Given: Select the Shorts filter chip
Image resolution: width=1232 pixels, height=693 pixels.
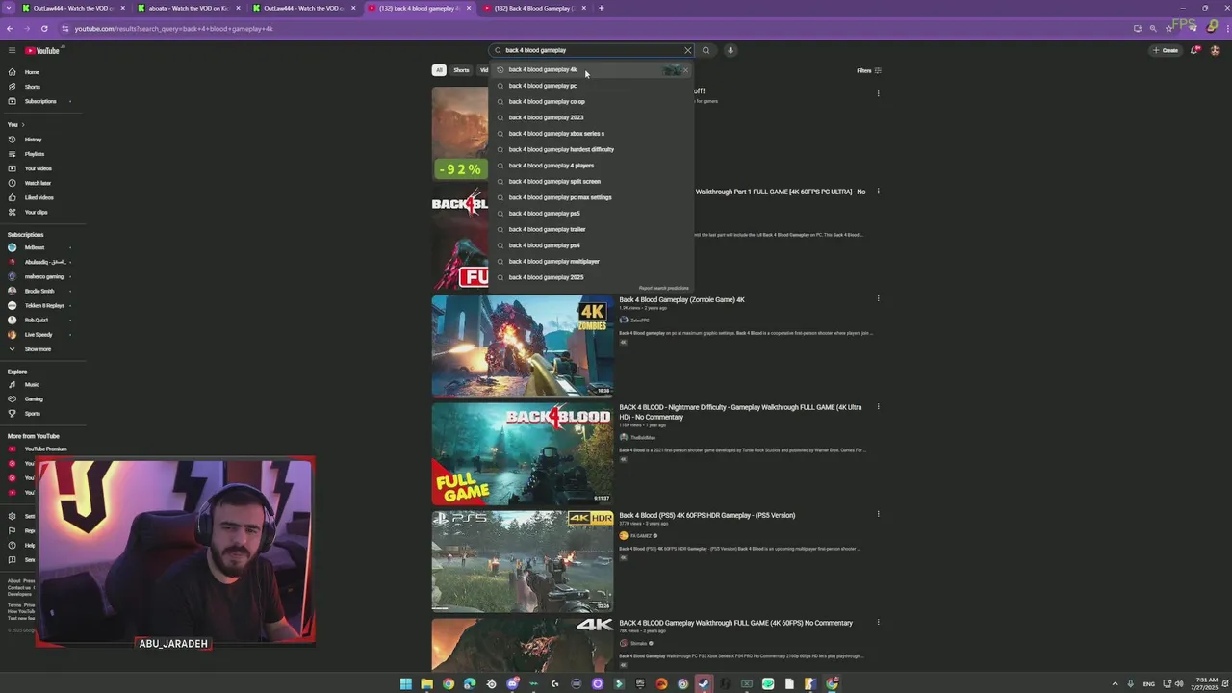Looking at the screenshot, I should 461,70.
